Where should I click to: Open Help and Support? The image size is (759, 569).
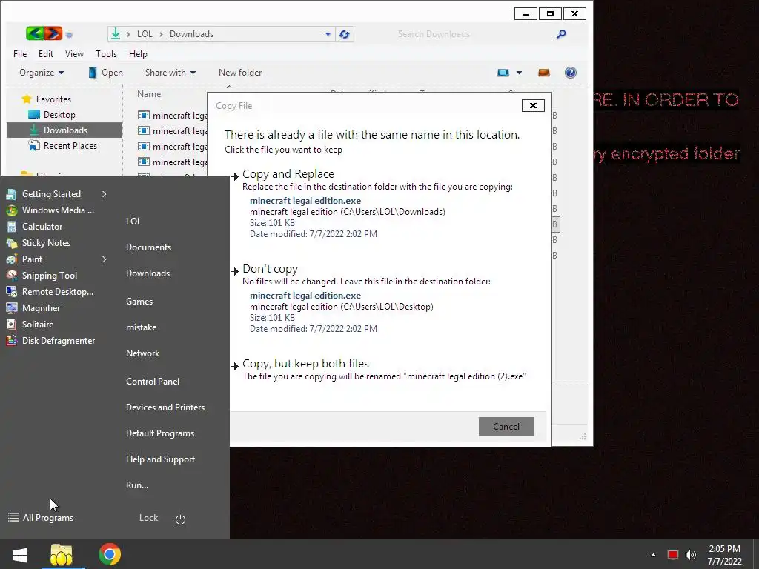(160, 459)
